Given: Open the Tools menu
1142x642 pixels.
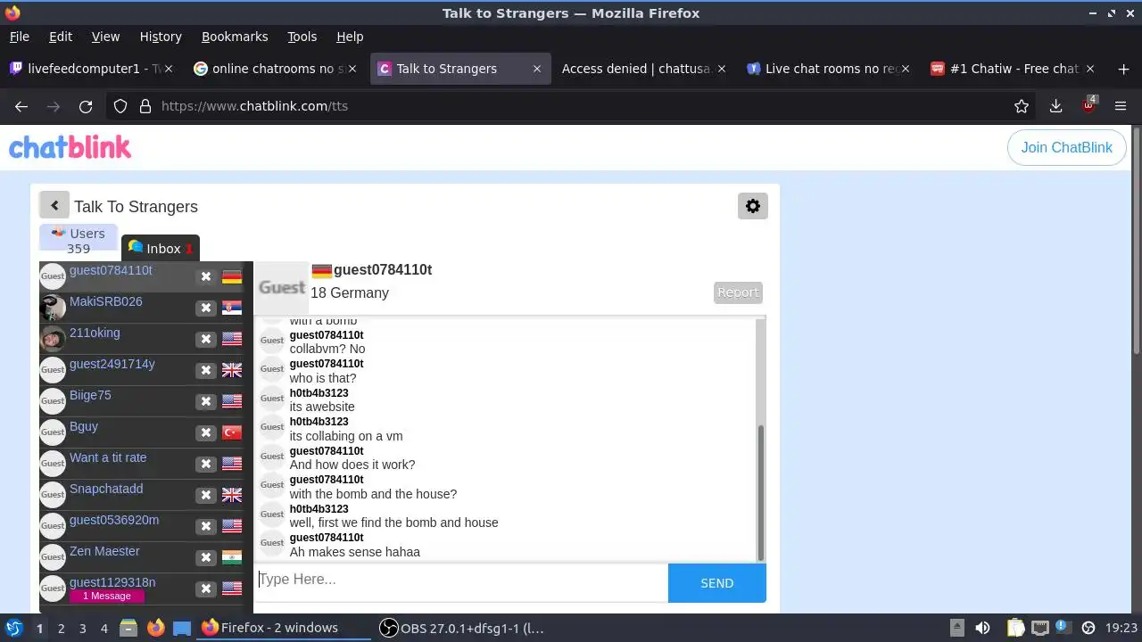Looking at the screenshot, I should click(302, 37).
